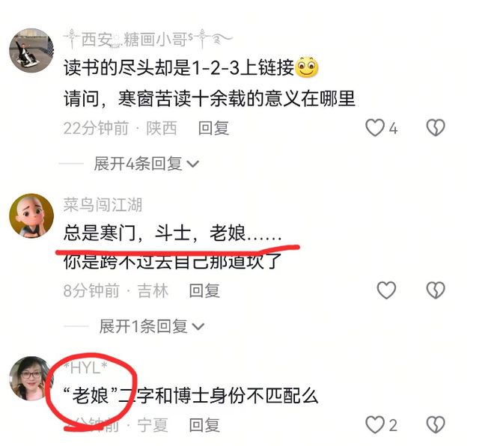Viewport: 494px width, 446px height.
Task: Dislike the 菜鸟闯江湖 comment via broken heart
Action: [x=436, y=290]
